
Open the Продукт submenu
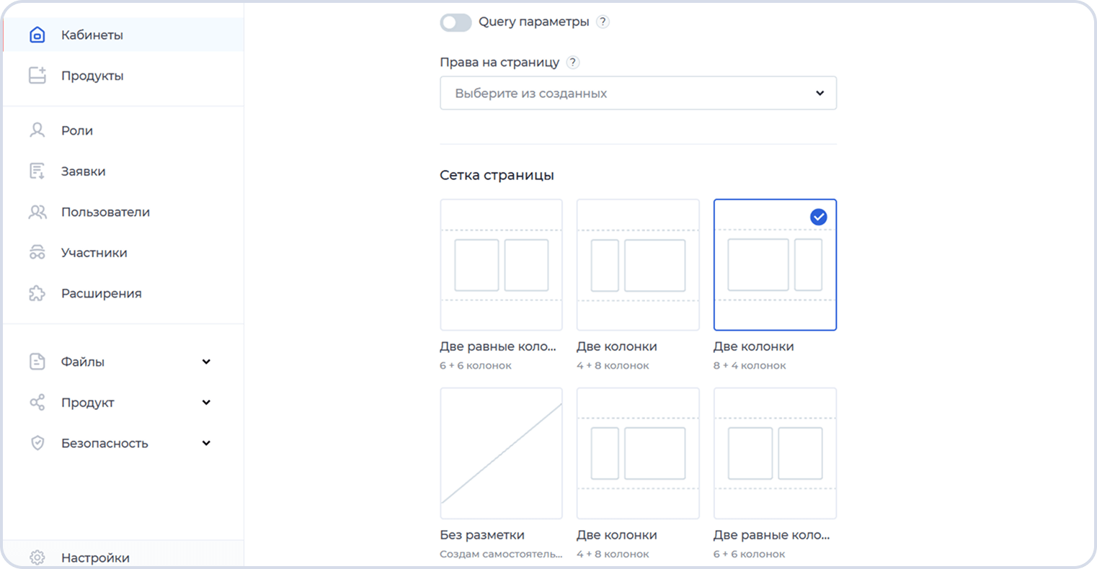click(x=206, y=403)
